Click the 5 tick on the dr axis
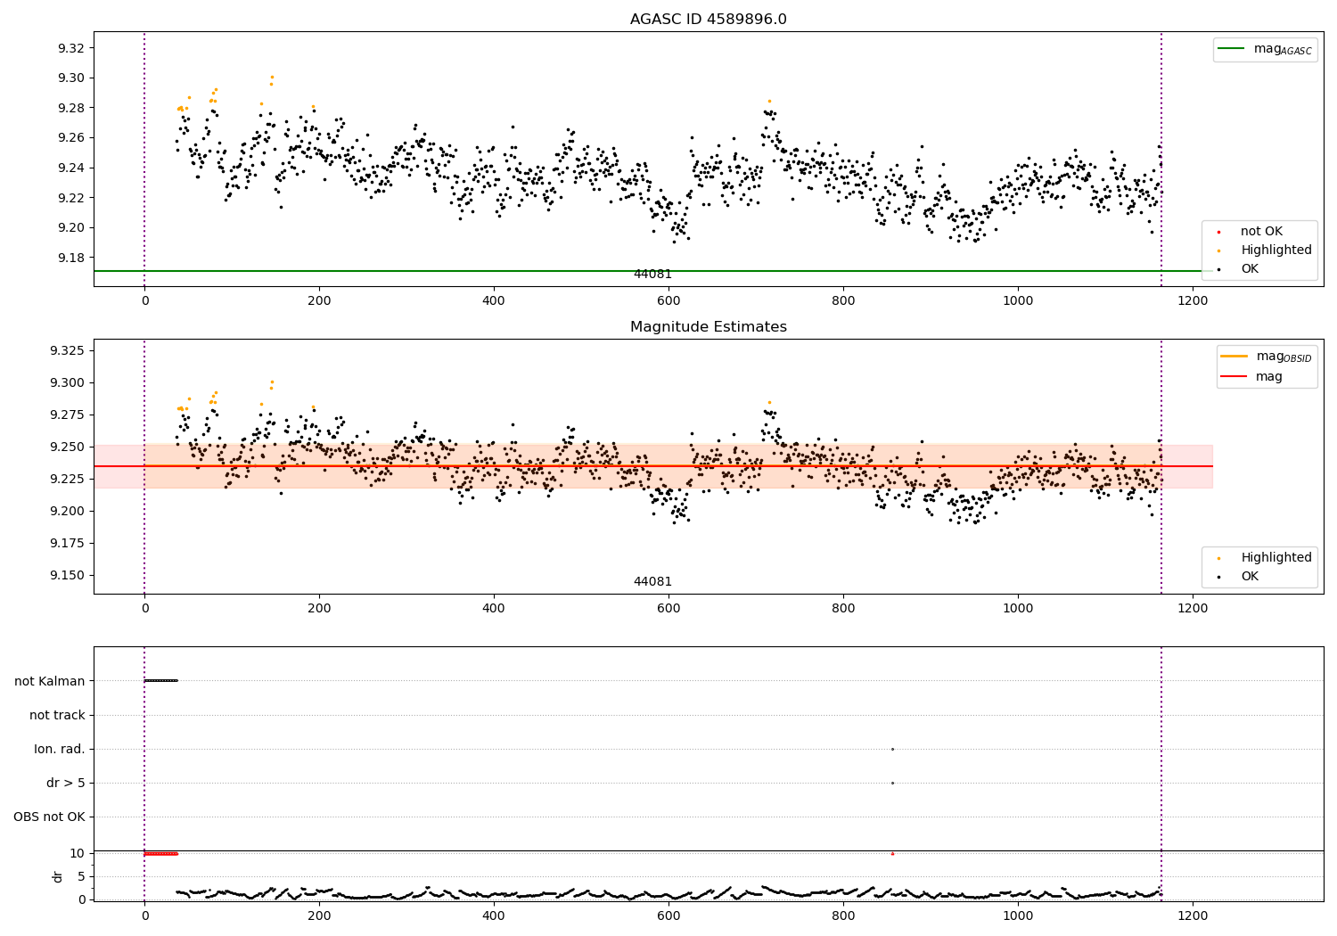 pos(81,876)
